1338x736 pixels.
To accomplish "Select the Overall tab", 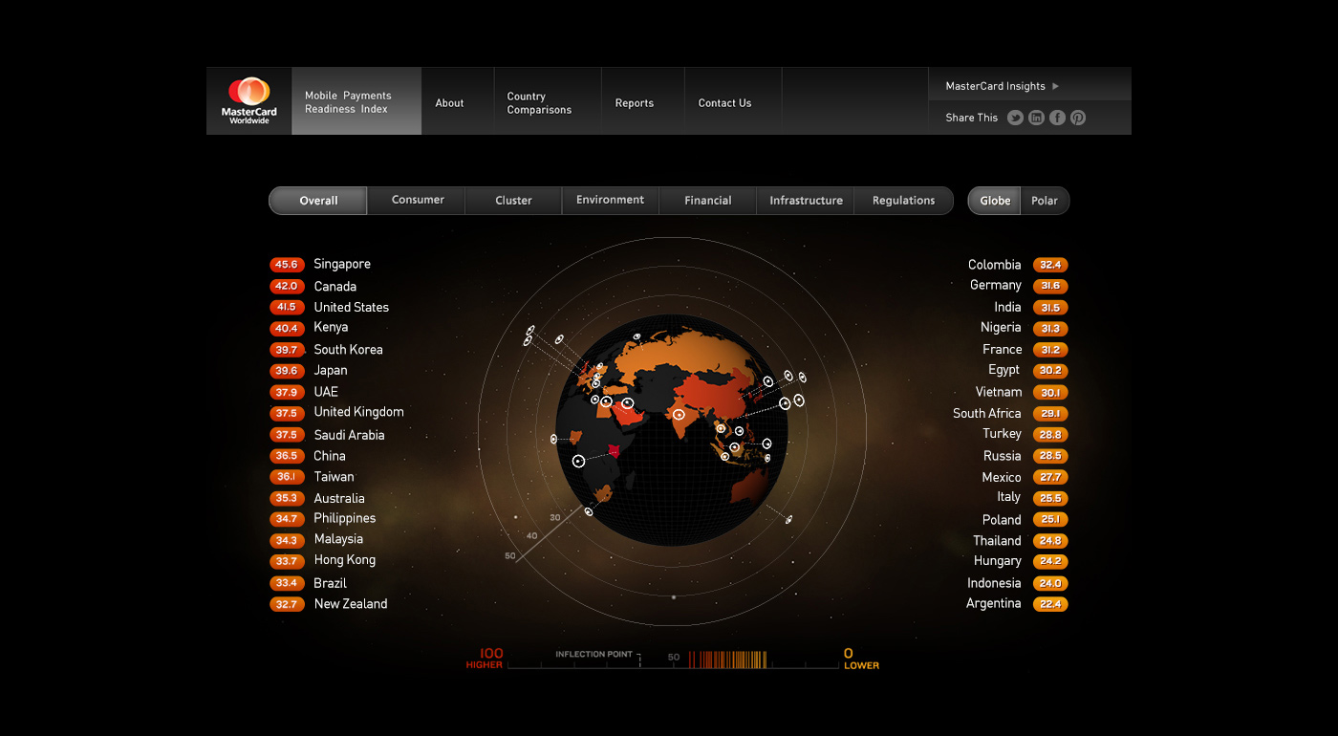I will (318, 201).
